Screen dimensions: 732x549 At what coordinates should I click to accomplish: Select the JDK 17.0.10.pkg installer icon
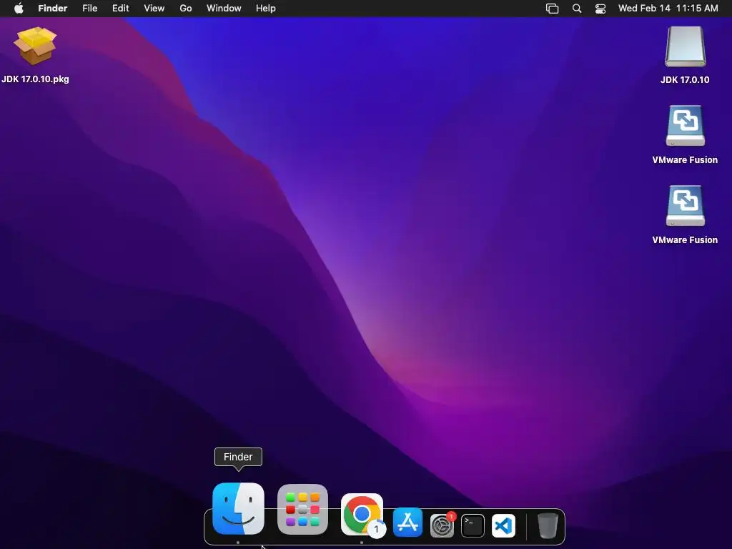35,46
